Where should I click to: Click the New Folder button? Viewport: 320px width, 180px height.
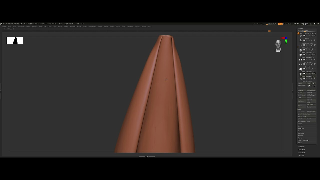click(302, 86)
